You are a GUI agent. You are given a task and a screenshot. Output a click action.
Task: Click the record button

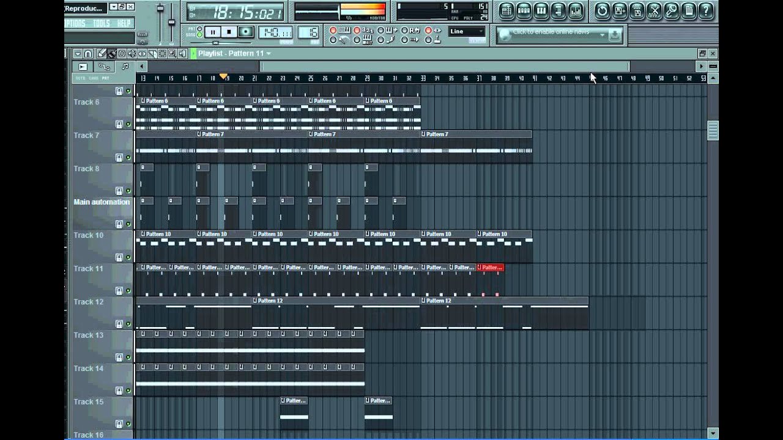245,32
